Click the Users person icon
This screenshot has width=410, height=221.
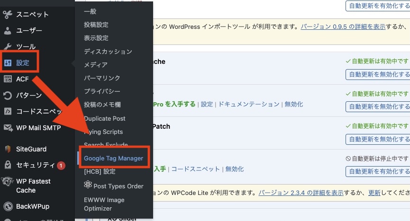(8, 31)
